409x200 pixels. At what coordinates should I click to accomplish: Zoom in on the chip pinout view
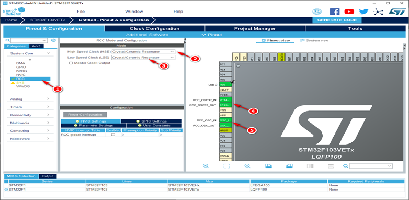pyautogui.click(x=206, y=166)
